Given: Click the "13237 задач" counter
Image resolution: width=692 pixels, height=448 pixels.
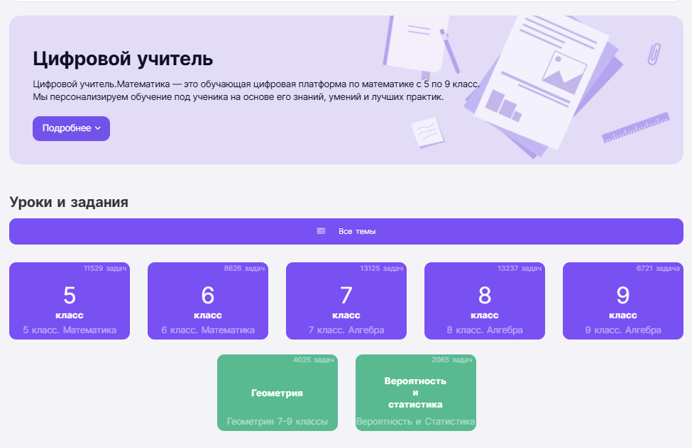Looking at the screenshot, I should pos(520,268).
